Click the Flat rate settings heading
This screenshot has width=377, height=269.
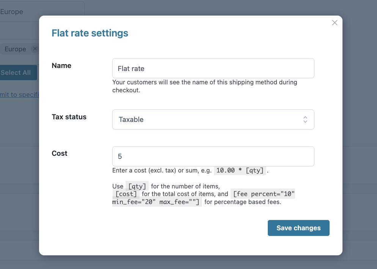90,33
